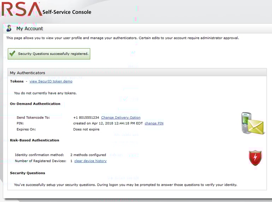The image size is (272, 202).
Task: Click the On-Demand Authentication heading
Action: click(35, 104)
